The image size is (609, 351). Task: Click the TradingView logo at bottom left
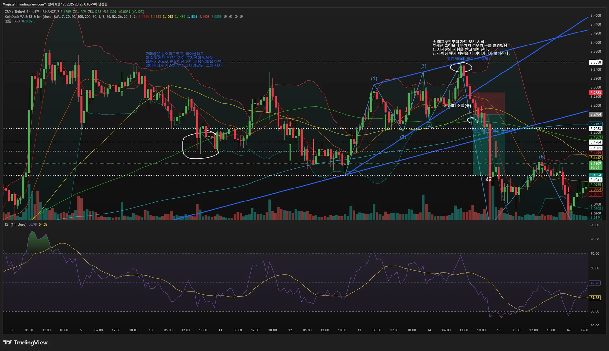pos(25,343)
